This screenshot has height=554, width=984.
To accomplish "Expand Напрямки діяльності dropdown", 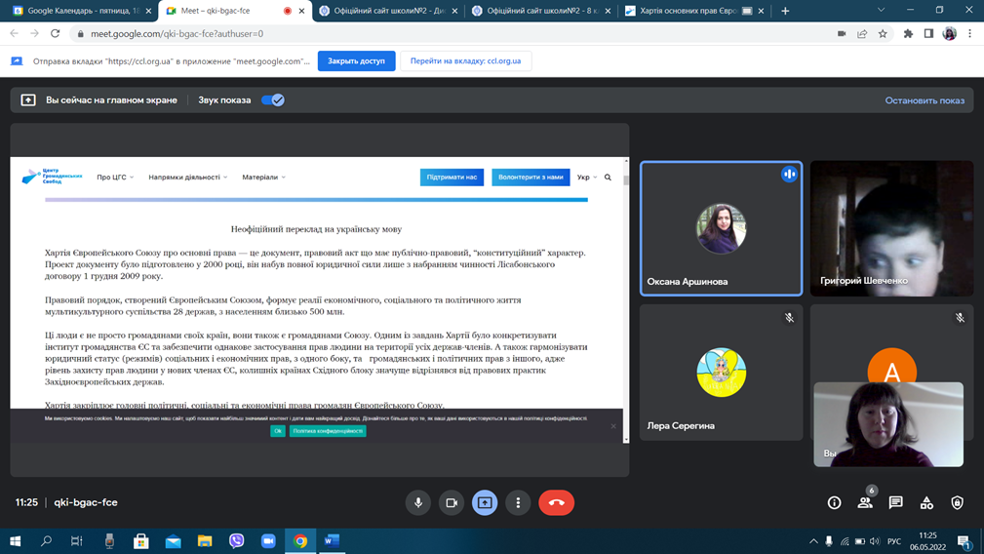I will (187, 178).
